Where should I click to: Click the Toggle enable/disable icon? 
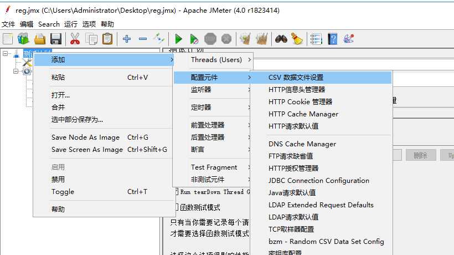click(x=159, y=38)
